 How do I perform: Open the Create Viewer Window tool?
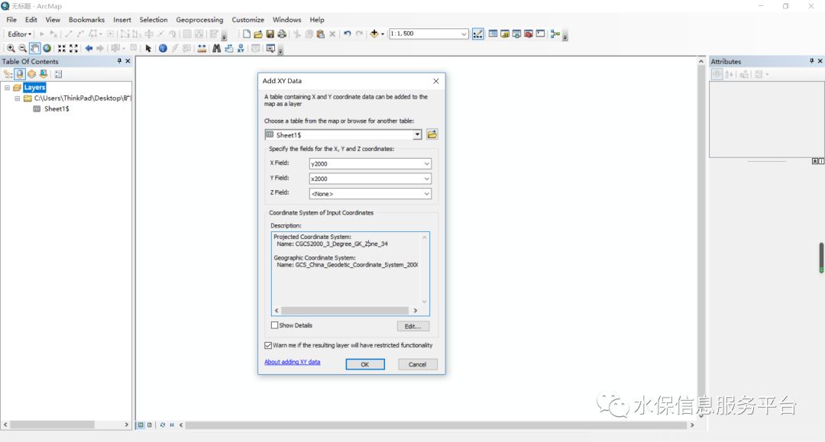click(270, 48)
